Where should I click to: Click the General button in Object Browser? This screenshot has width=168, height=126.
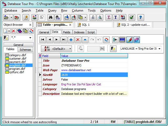tap(18, 45)
